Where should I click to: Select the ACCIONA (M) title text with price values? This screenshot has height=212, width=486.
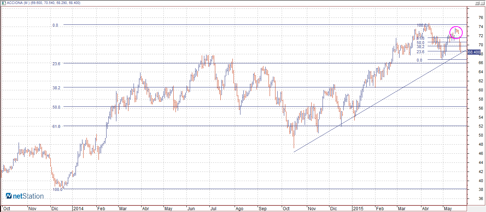pos(44,3)
